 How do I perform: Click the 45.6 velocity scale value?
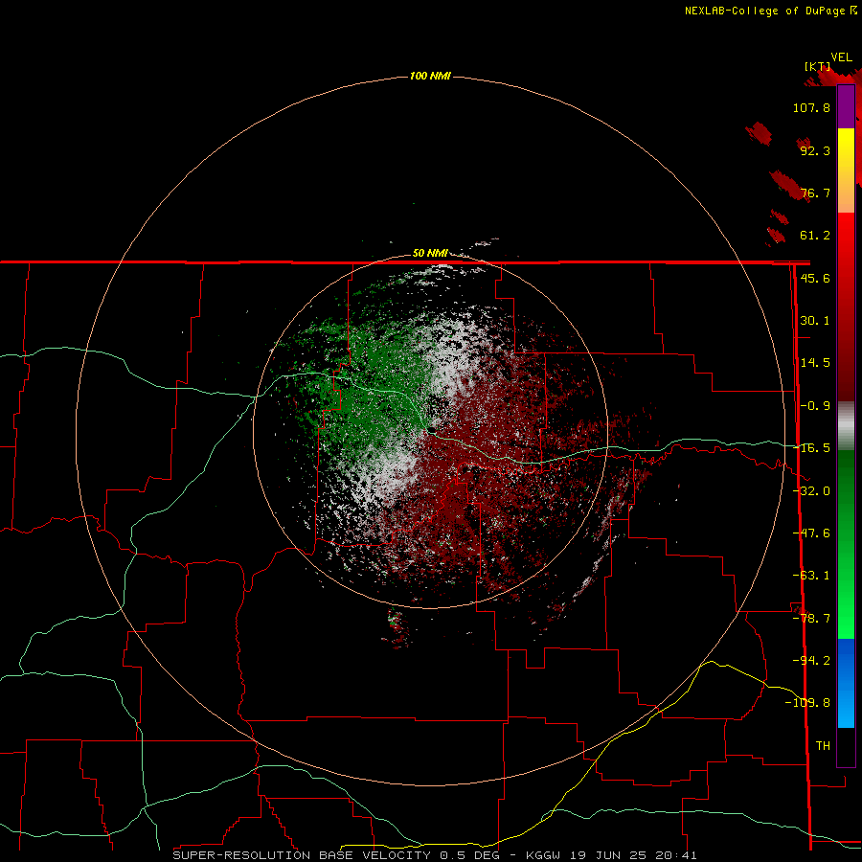[815, 278]
